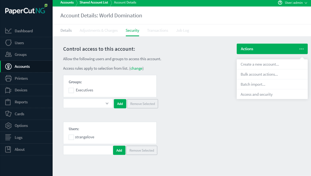Image resolution: width=311 pixels, height=176 pixels.
Task: Focus the username input field
Action: click(88, 150)
